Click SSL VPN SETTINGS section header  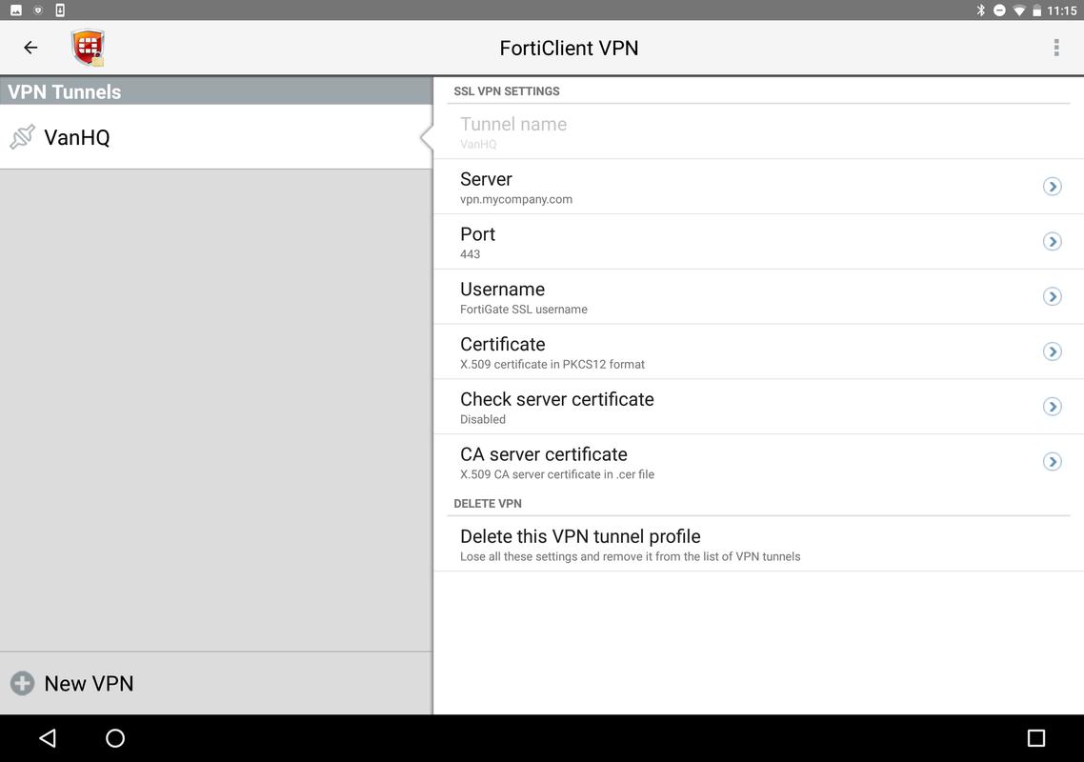(x=507, y=91)
